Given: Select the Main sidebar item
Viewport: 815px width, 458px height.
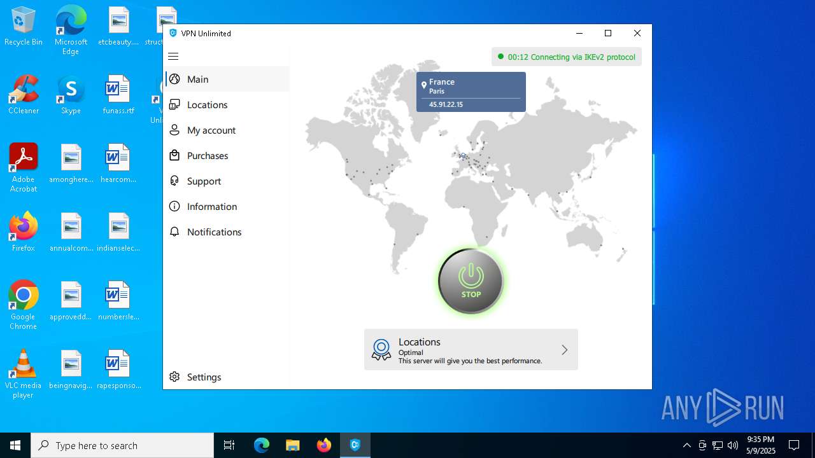Looking at the screenshot, I should (227, 80).
